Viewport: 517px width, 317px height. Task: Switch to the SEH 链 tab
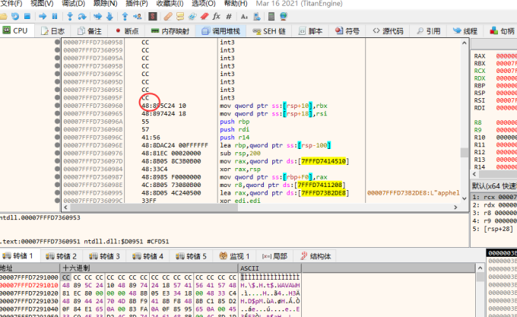click(x=268, y=31)
